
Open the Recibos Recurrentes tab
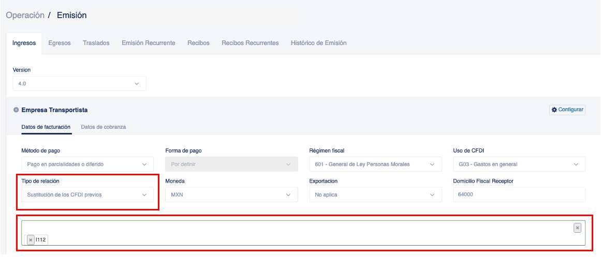250,43
